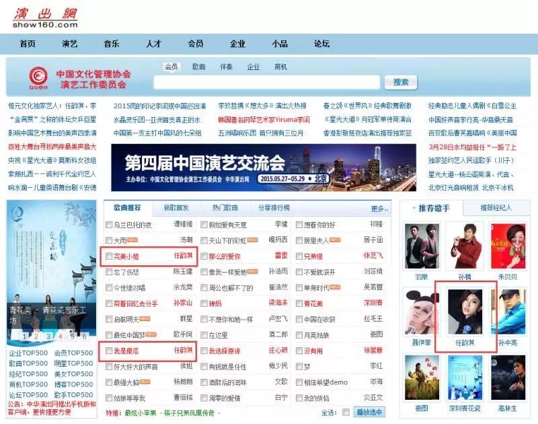Click the show160.com site logo
Viewport: 538px width, 424px height.
click(45, 18)
